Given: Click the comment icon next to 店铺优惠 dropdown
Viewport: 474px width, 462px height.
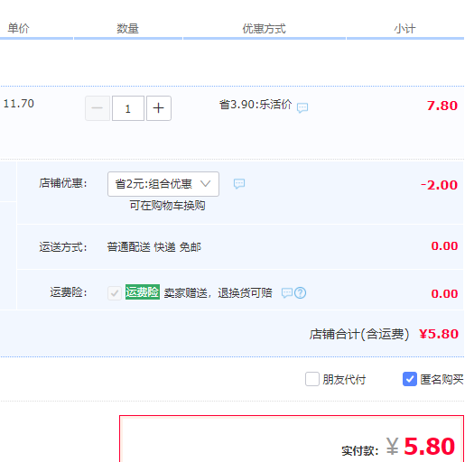Looking at the screenshot, I should point(239,183).
